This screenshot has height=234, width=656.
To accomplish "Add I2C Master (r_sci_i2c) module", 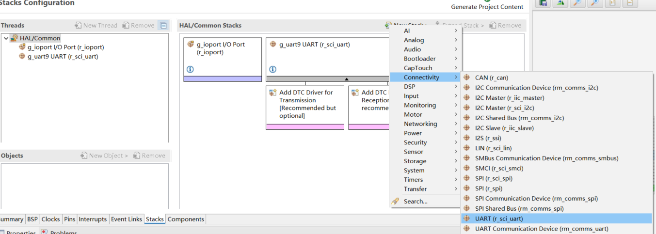I will [x=557, y=108].
